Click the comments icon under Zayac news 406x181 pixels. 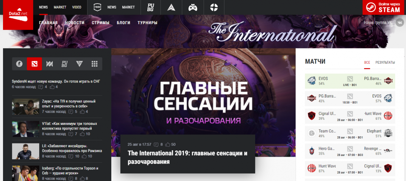pos(71,112)
